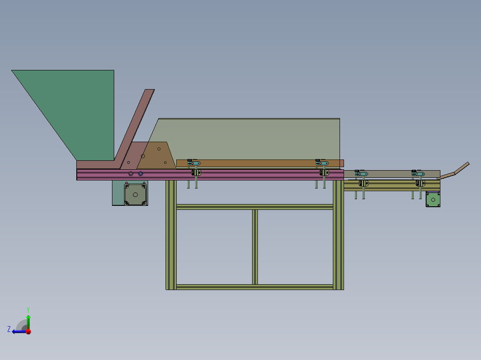Select the right leg of the support frame
481x360 pixels.
(x=338, y=235)
